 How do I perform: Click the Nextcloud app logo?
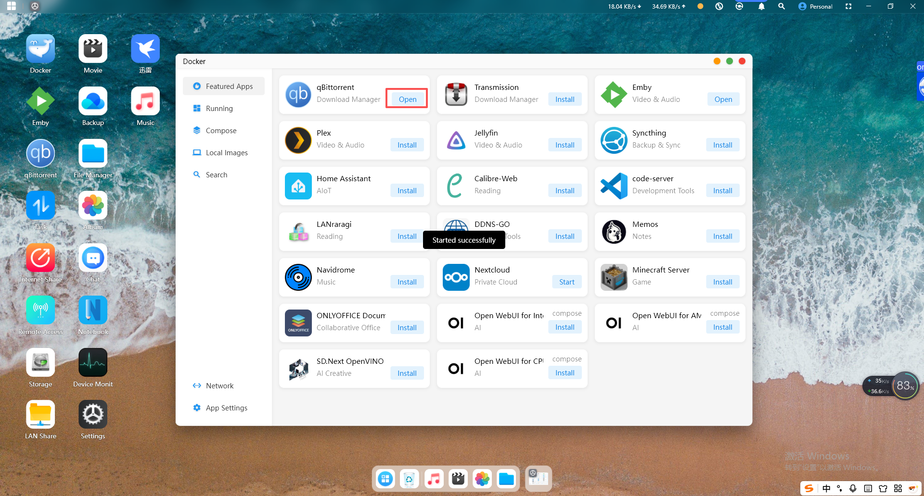pos(456,277)
